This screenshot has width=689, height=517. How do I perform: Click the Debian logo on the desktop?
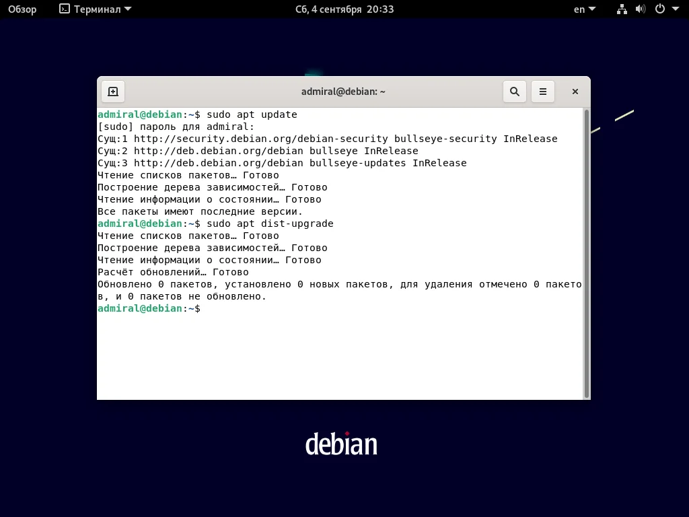click(x=342, y=444)
